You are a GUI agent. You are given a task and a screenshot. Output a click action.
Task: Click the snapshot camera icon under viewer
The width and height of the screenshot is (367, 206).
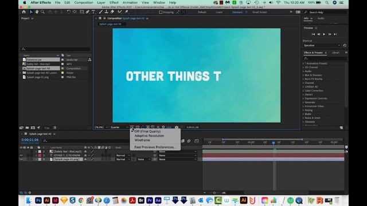pos(177,127)
